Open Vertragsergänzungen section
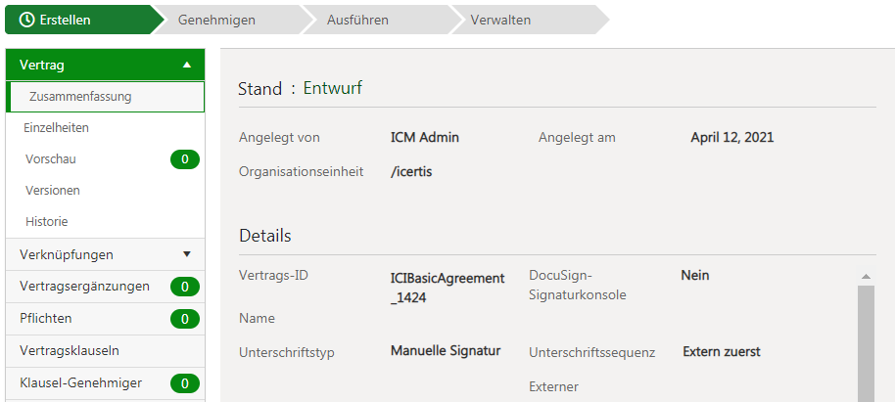896x402 pixels. pyautogui.click(x=84, y=287)
